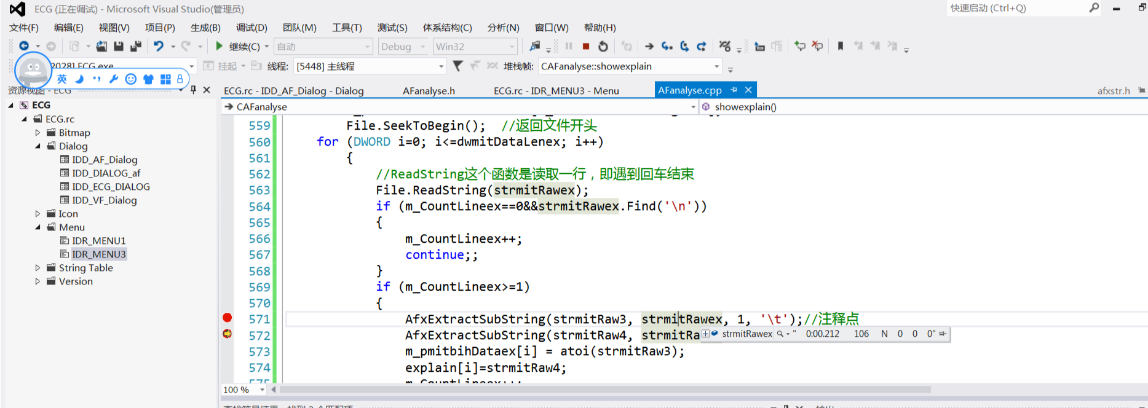The height and width of the screenshot is (408, 1148).
Task: Open the IME wrench settings icon
Action: 114,79
